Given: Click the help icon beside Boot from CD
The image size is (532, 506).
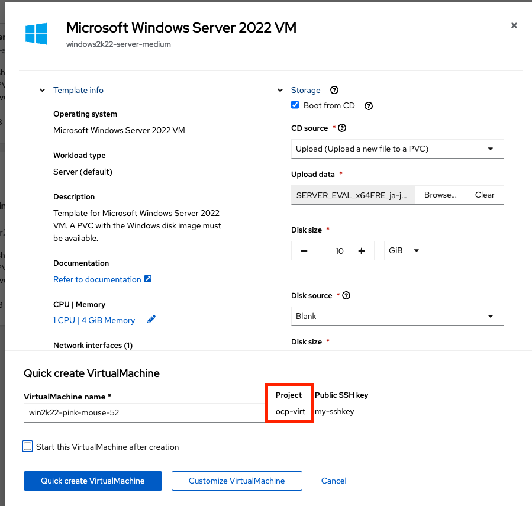Looking at the screenshot, I should [369, 106].
